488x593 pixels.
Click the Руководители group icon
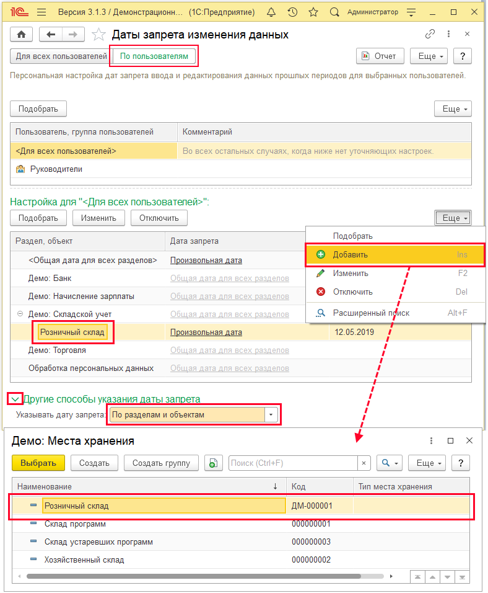(x=20, y=169)
